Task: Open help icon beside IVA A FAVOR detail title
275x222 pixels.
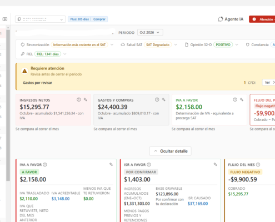Action: [45, 164]
